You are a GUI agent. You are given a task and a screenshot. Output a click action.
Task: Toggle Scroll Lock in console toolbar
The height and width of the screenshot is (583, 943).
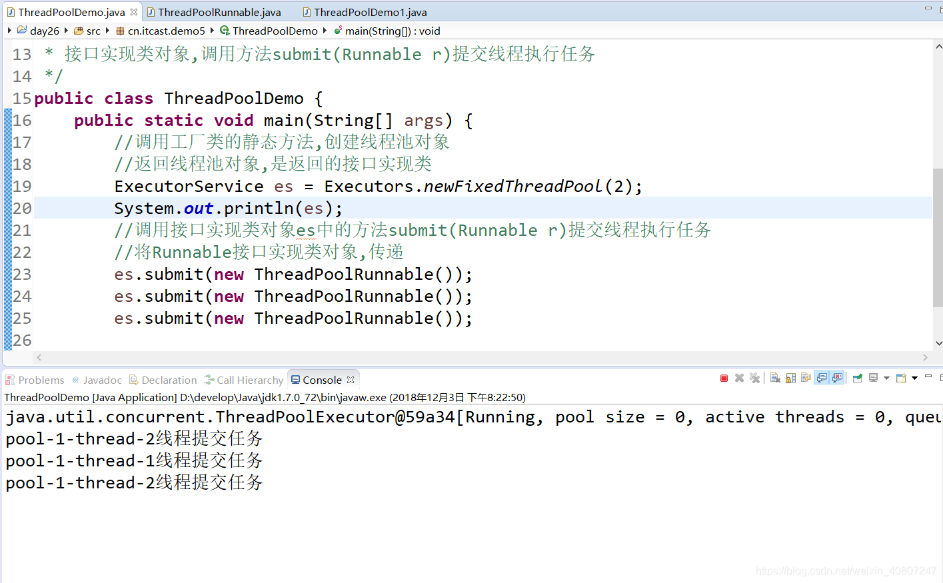pyautogui.click(x=790, y=378)
